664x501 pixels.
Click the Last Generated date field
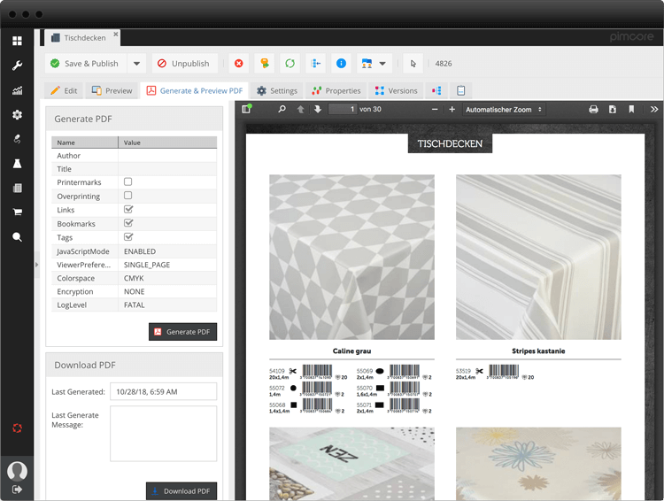click(163, 391)
